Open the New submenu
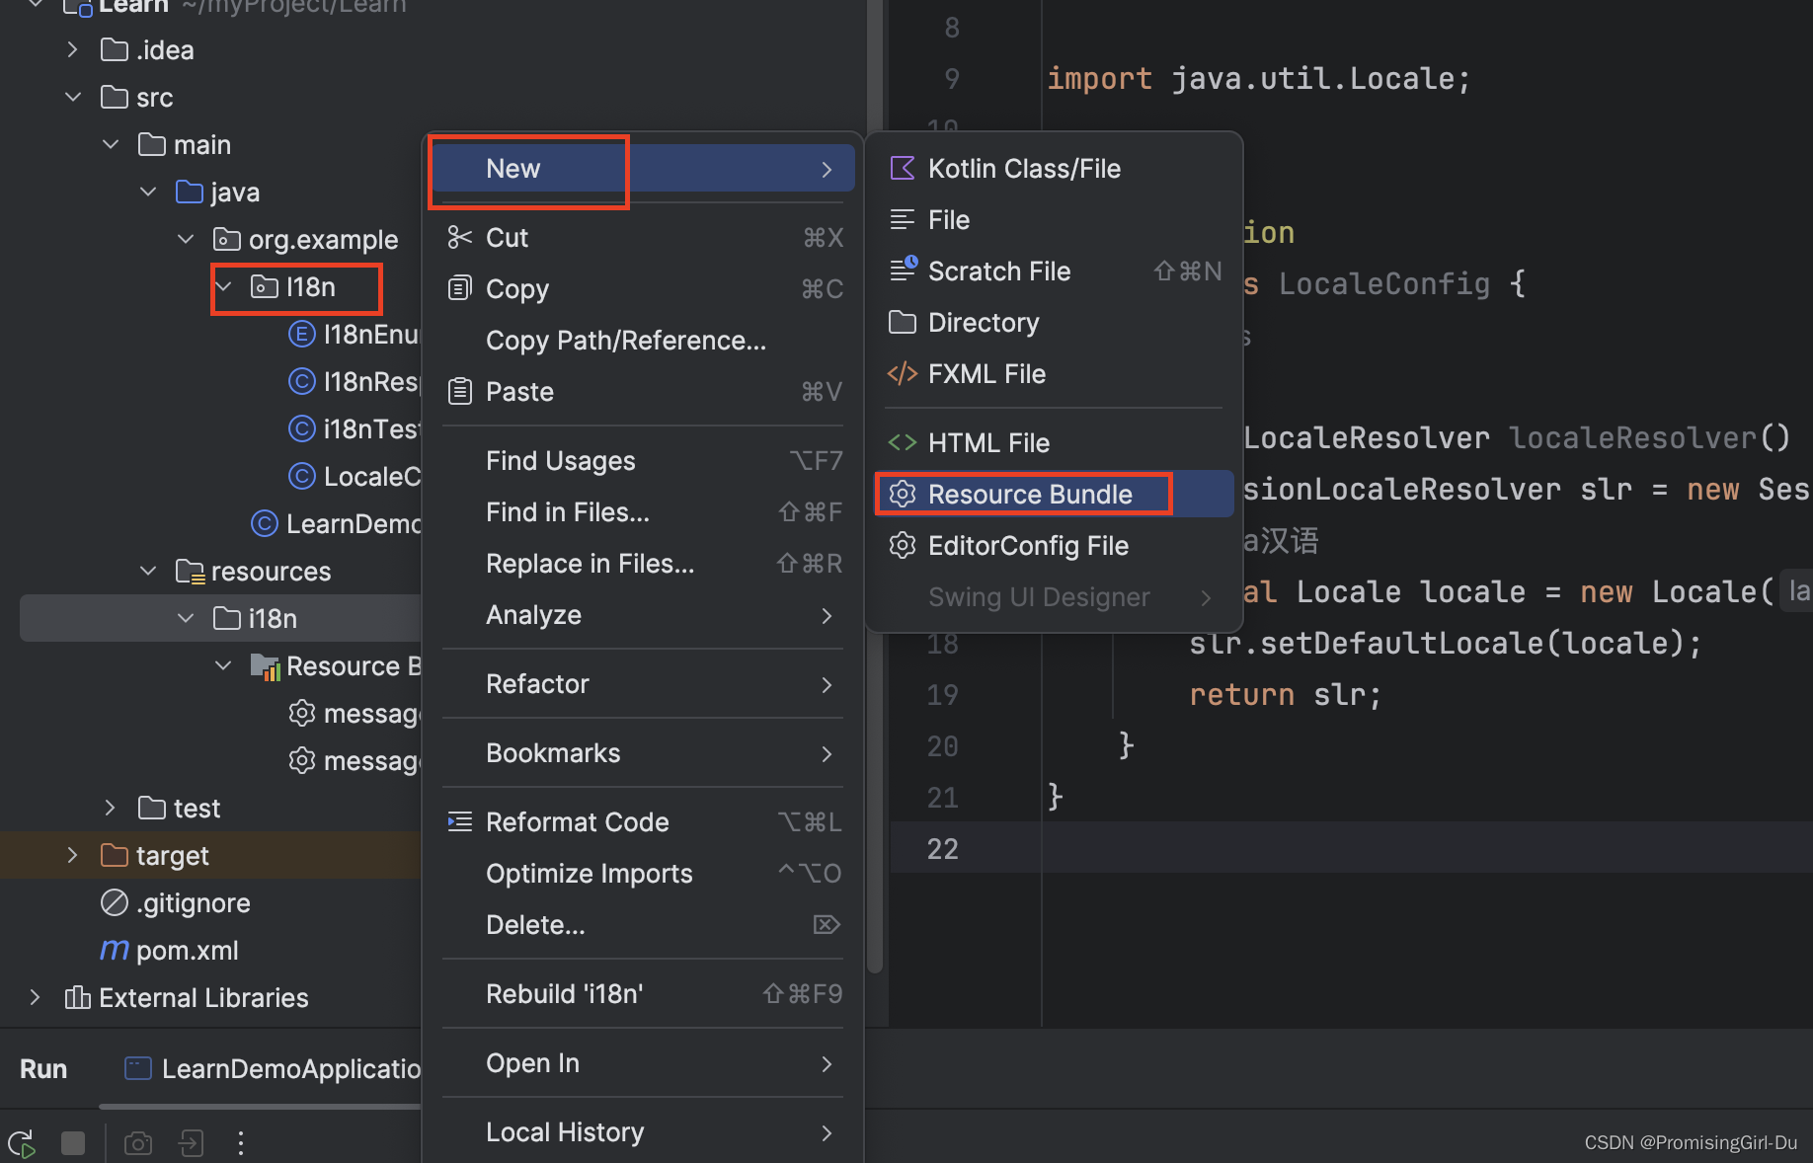Image resolution: width=1813 pixels, height=1163 pixels. pyautogui.click(x=644, y=169)
